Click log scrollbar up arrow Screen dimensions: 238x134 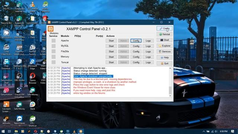pos(170,68)
